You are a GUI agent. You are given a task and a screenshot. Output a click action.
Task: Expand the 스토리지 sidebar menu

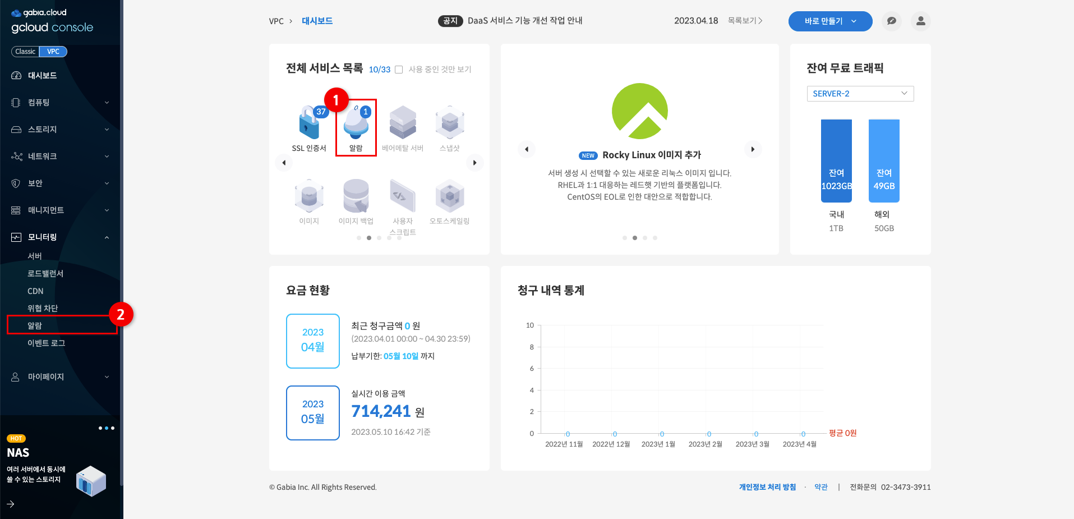(60, 130)
